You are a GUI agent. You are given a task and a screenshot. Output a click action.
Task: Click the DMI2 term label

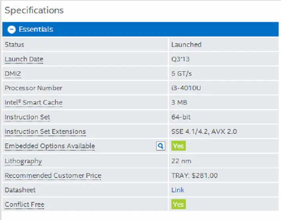tap(13, 74)
